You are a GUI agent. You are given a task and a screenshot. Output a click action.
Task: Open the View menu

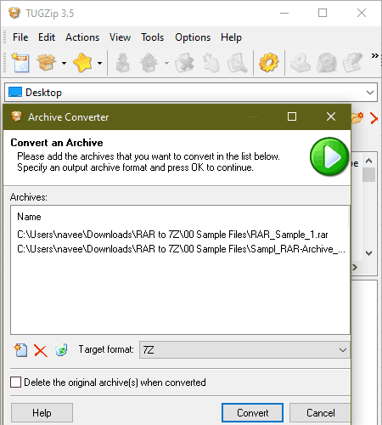coord(121,37)
